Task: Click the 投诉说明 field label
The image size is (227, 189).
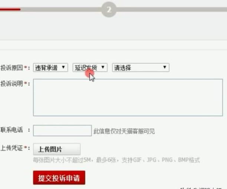Action: tap(12, 84)
